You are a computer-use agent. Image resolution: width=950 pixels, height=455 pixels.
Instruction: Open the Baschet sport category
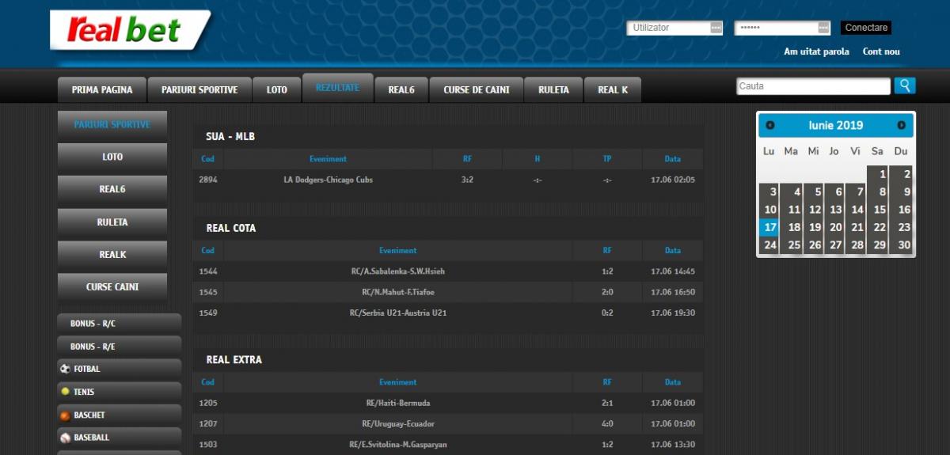[120, 415]
